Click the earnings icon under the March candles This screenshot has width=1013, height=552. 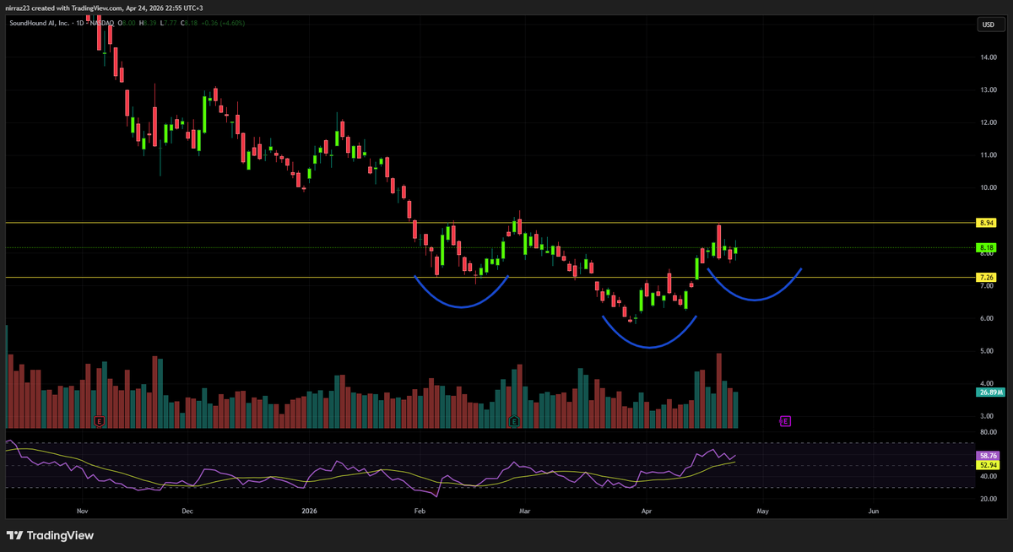coord(513,419)
